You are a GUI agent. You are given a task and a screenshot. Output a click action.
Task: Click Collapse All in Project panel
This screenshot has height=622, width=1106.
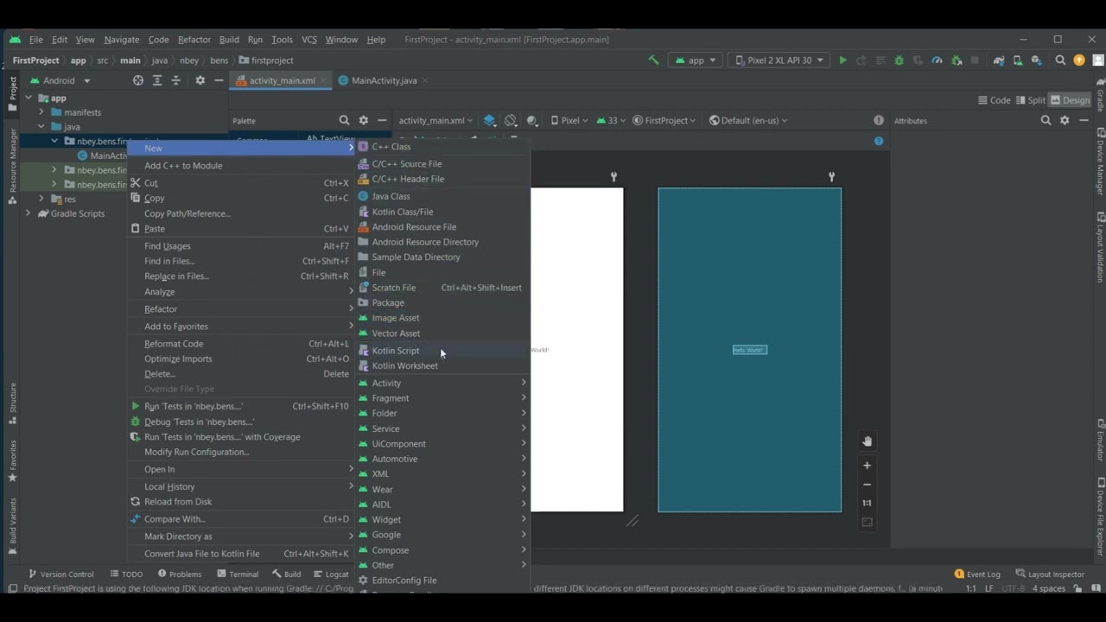[x=176, y=80]
